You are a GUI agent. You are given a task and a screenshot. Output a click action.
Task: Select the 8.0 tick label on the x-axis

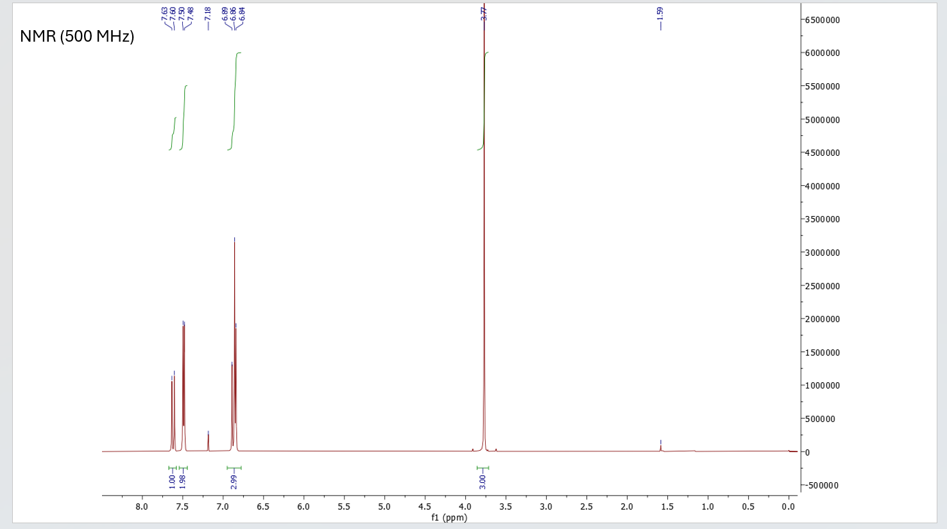[141, 506]
